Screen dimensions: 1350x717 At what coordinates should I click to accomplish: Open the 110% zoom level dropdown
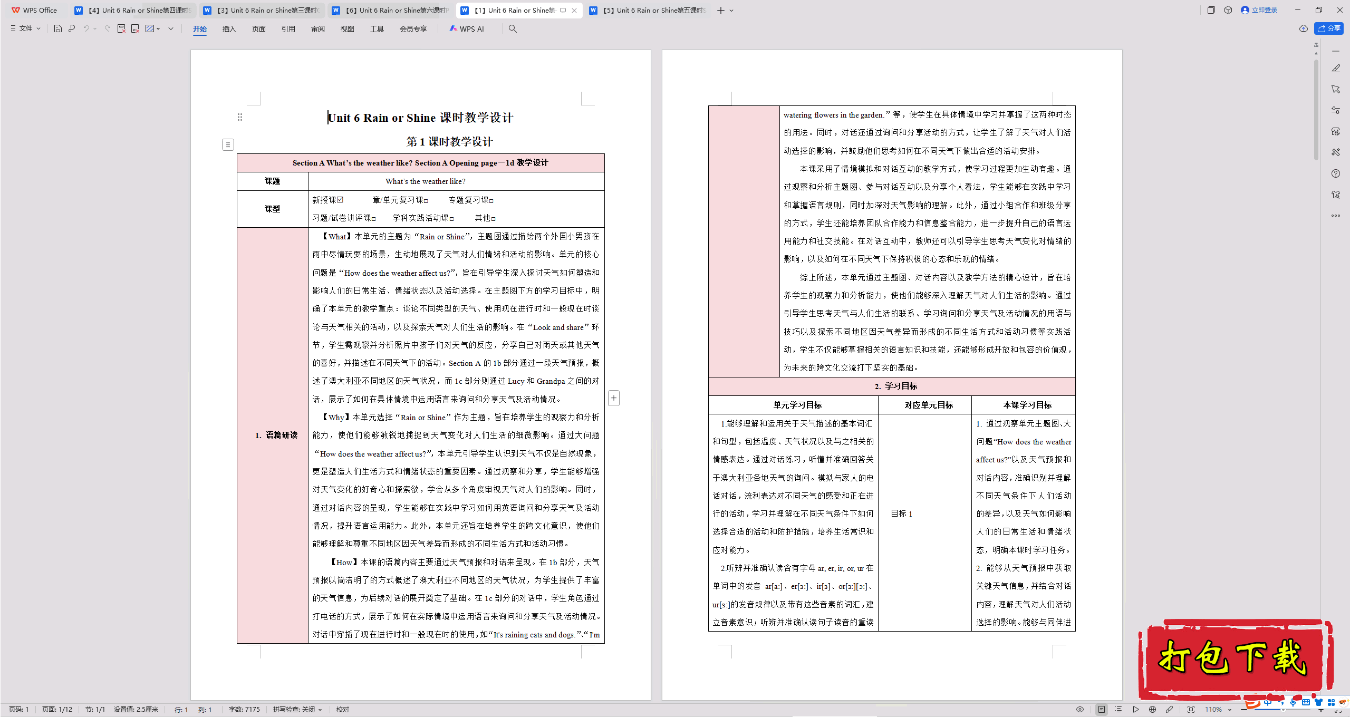coord(1218,710)
